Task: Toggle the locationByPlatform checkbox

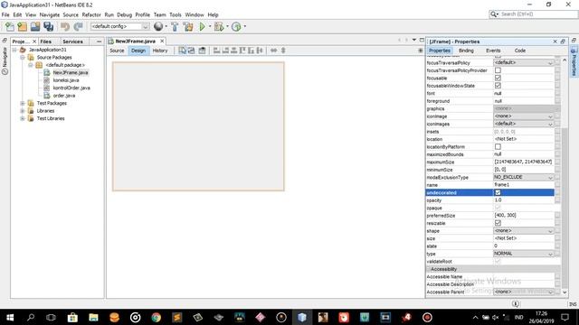Action: click(498, 146)
